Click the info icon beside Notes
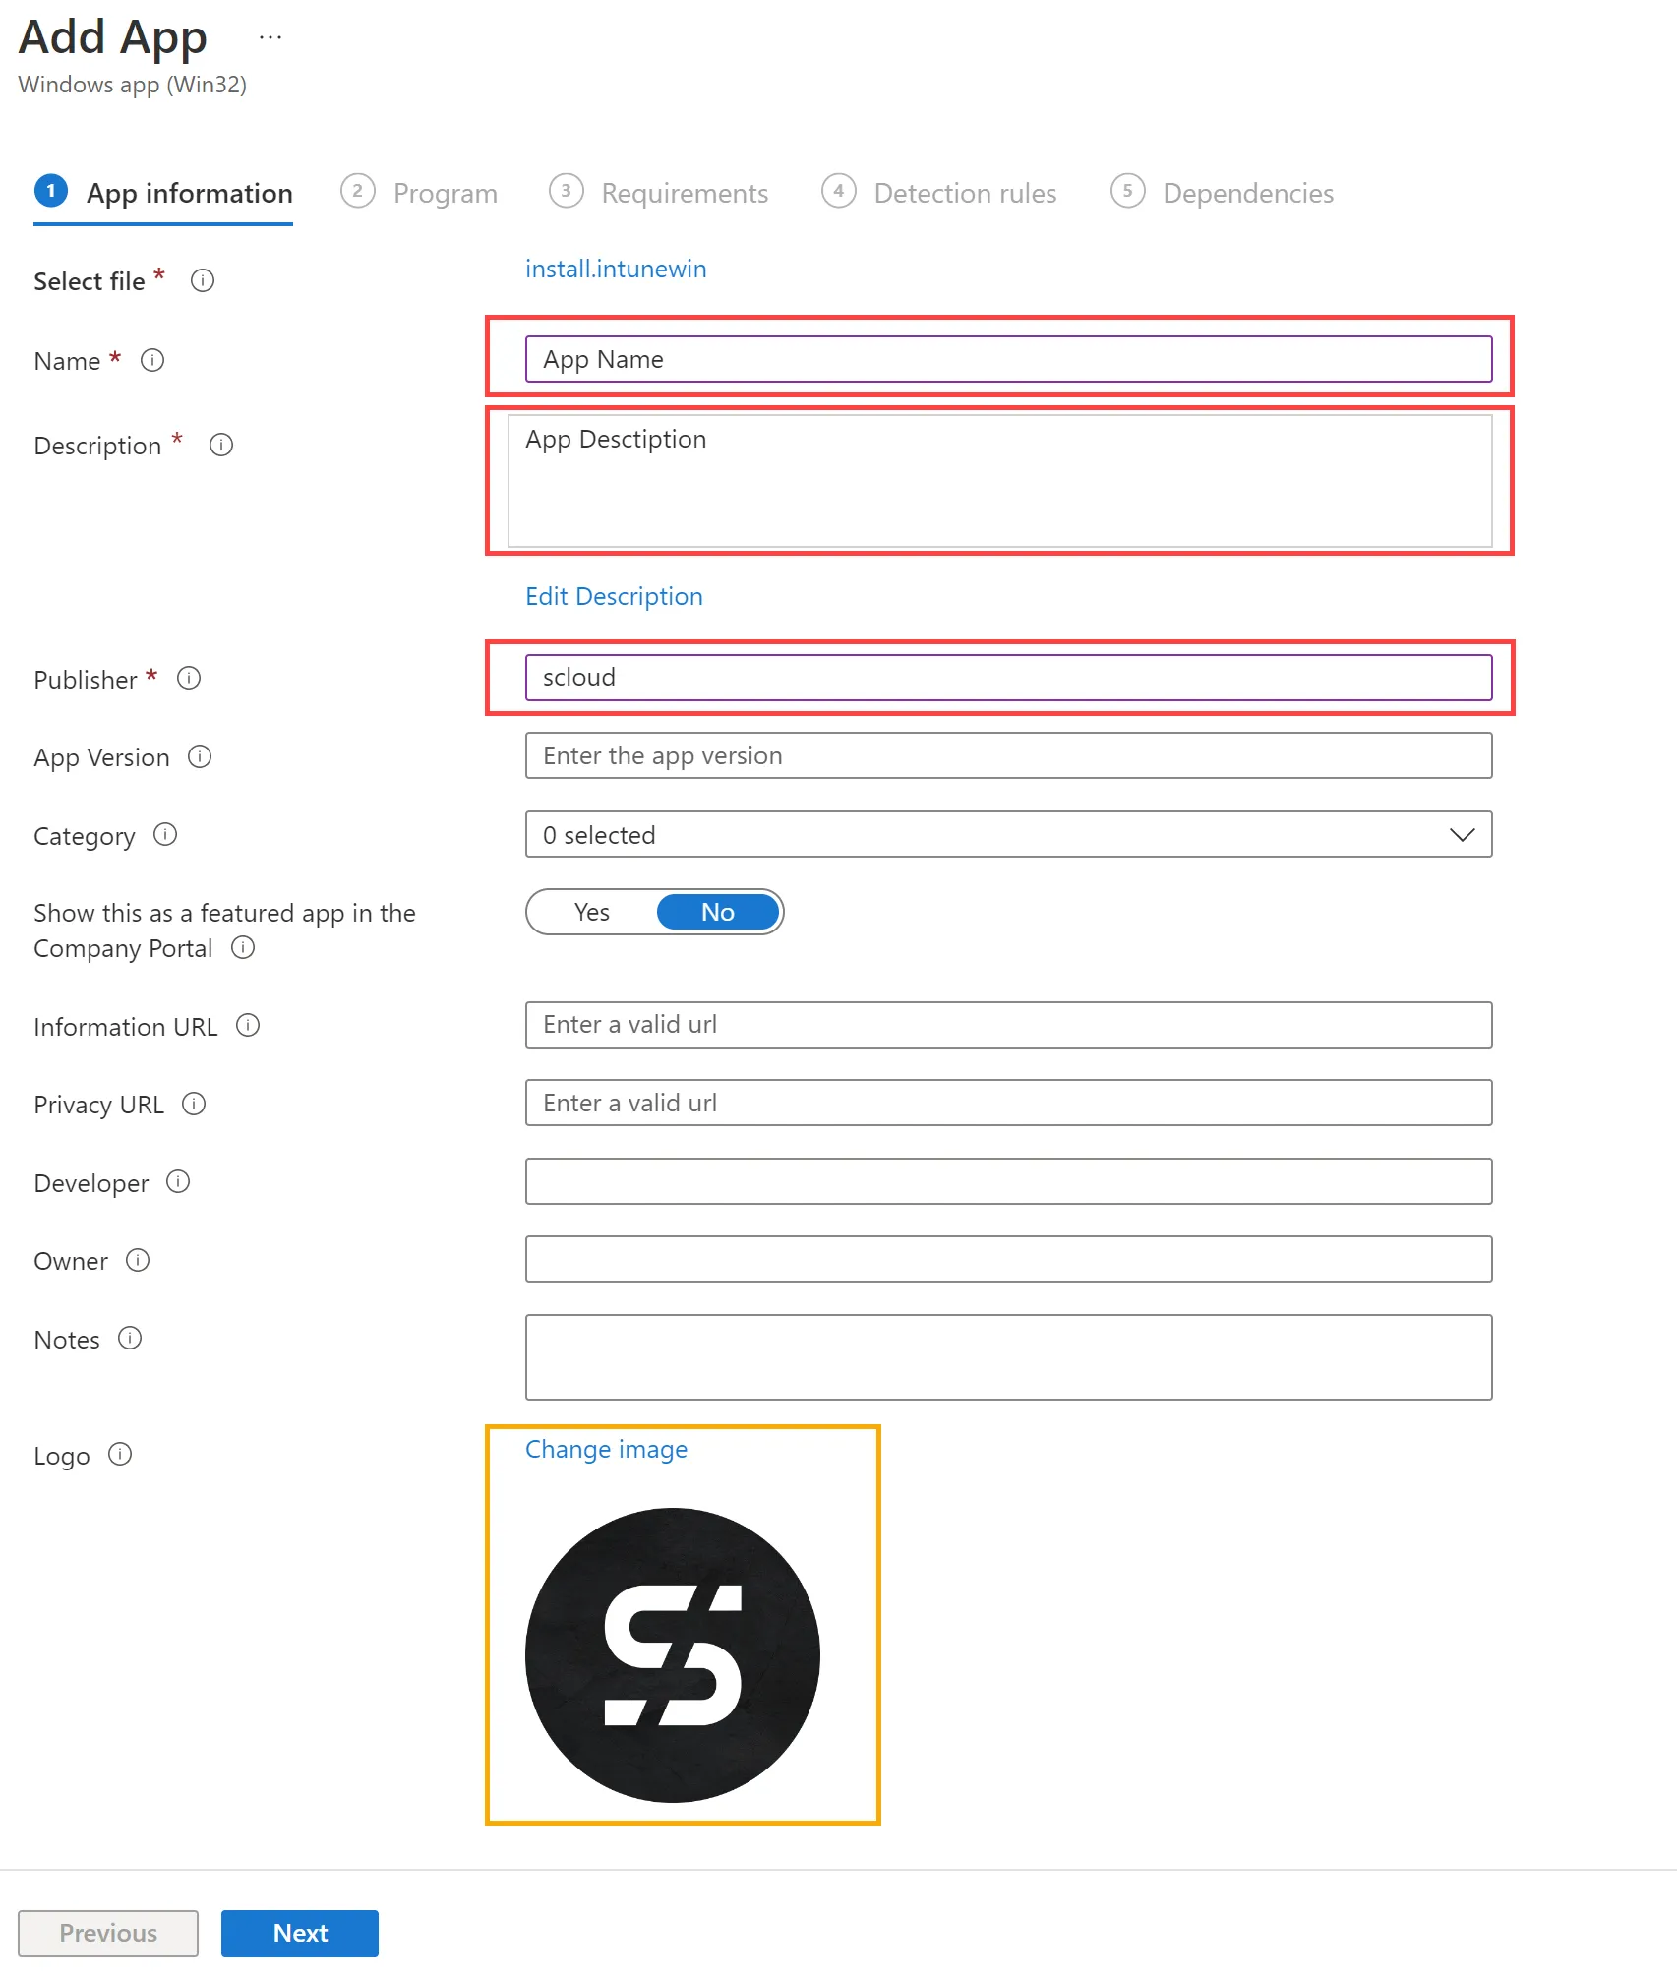 click(130, 1338)
